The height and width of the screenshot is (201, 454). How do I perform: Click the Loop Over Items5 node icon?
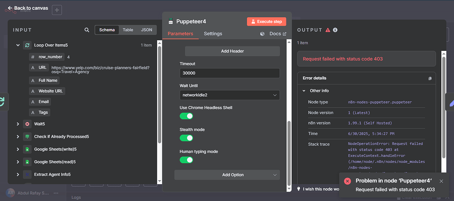pyautogui.click(x=27, y=45)
